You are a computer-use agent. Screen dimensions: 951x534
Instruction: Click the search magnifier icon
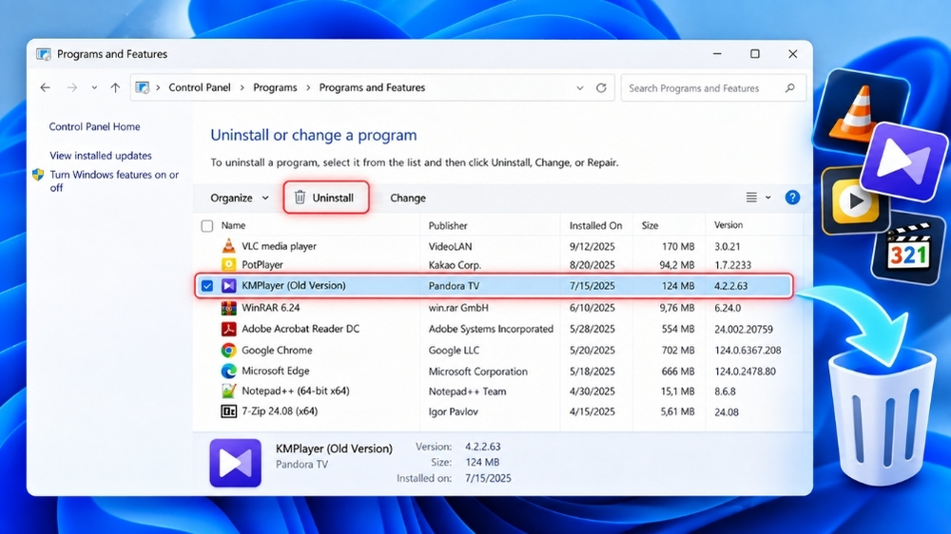coord(789,87)
